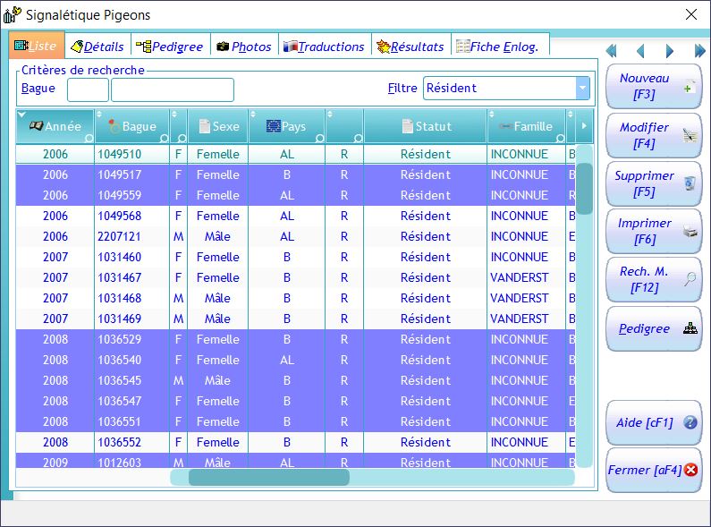
Task: Switch to the Détails tab
Action: point(98,47)
